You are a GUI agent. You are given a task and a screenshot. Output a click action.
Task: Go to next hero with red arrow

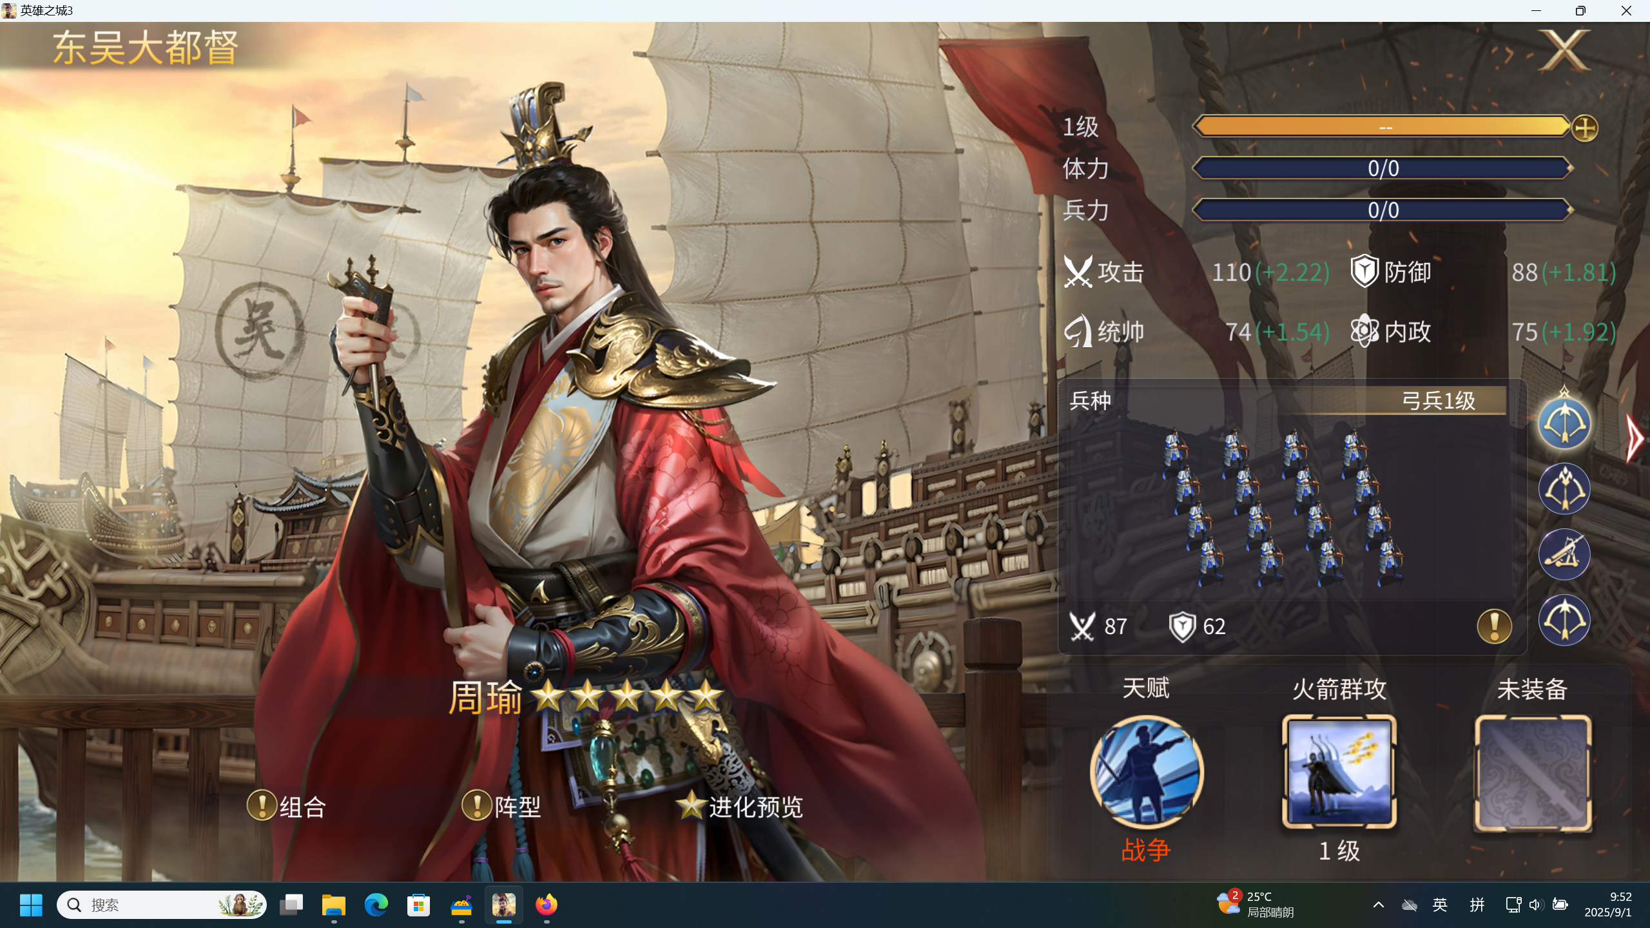click(1635, 440)
